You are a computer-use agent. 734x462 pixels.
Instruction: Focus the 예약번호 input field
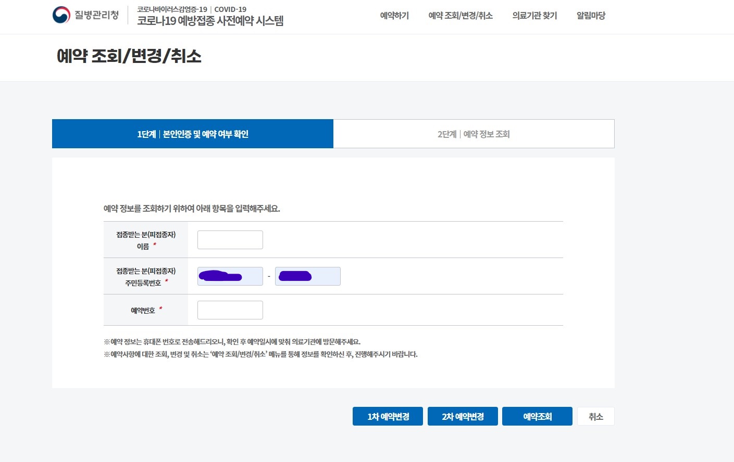tap(230, 310)
